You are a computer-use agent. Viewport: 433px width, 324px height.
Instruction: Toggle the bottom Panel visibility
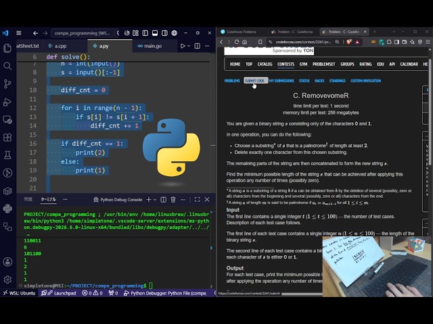155,33
